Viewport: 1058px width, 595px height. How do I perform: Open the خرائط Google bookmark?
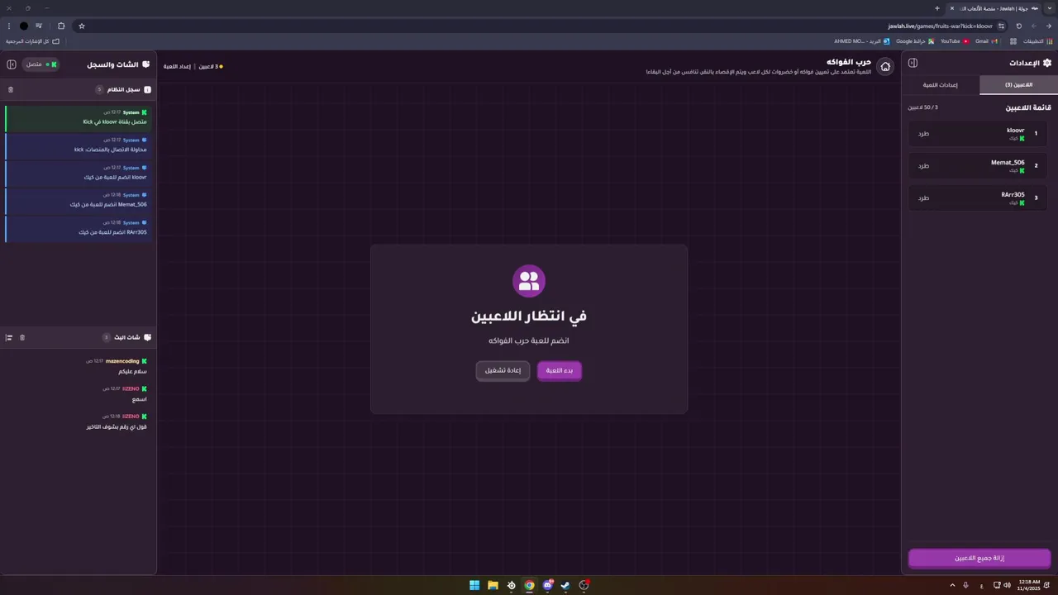[x=915, y=40]
